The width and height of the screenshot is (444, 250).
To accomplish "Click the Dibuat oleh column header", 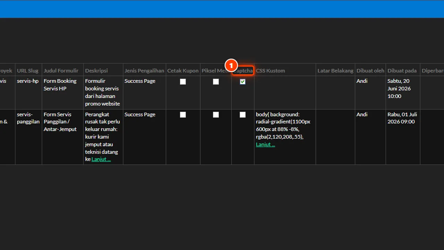I will pyautogui.click(x=370, y=70).
